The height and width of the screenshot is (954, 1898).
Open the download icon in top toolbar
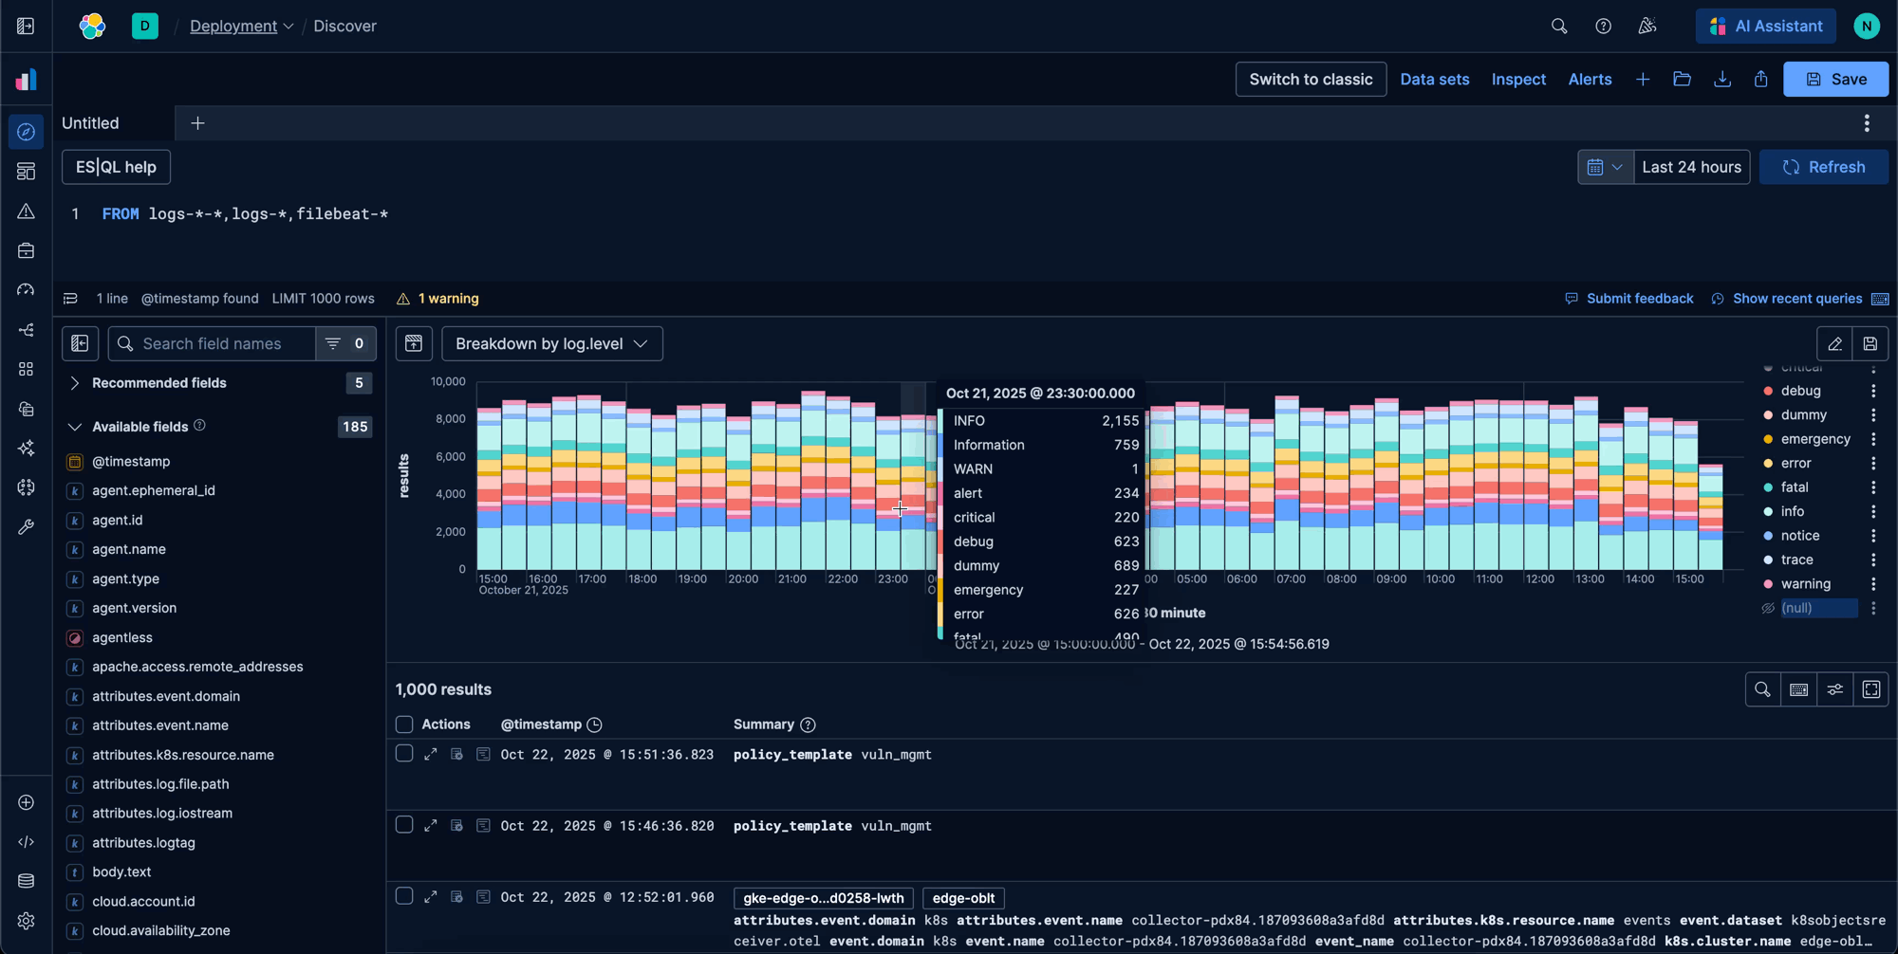coord(1721,80)
